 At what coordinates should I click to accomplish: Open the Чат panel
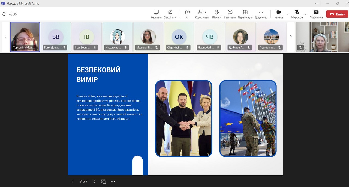point(188,14)
